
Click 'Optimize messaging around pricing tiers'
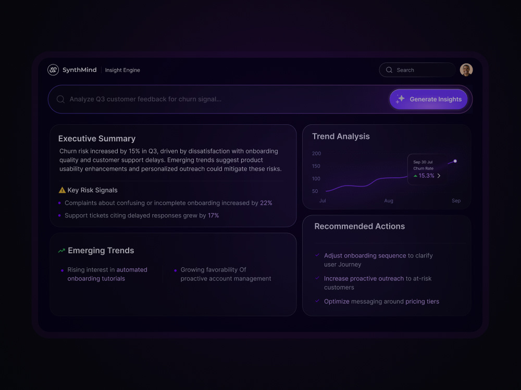tap(381, 302)
